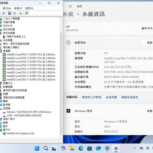The width and height of the screenshot is (153, 153).
Task: Select the 藍牙 category
Action: (6, 126)
